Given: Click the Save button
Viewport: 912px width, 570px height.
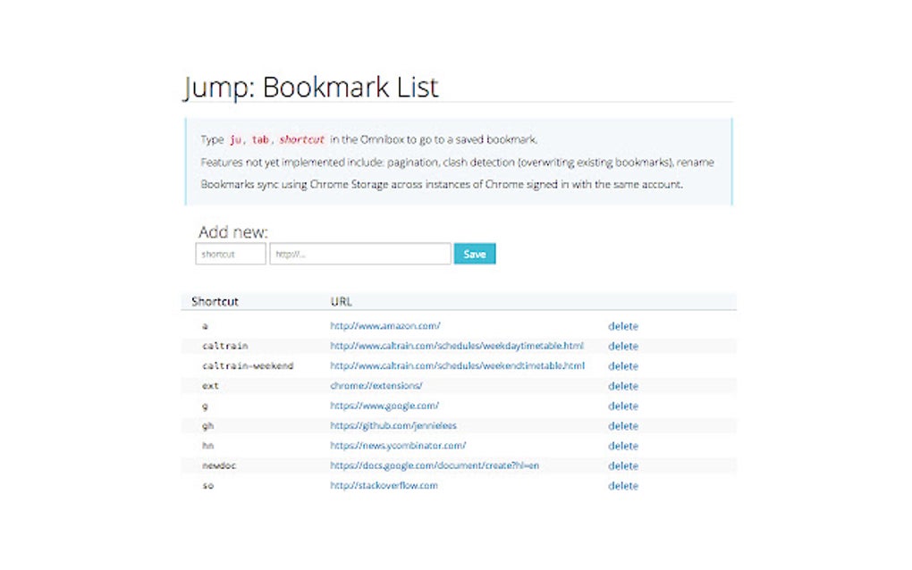Looking at the screenshot, I should [474, 255].
